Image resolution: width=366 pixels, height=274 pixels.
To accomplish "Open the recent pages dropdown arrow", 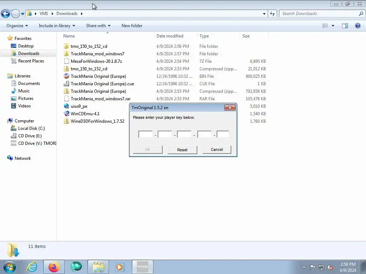I will (23, 14).
